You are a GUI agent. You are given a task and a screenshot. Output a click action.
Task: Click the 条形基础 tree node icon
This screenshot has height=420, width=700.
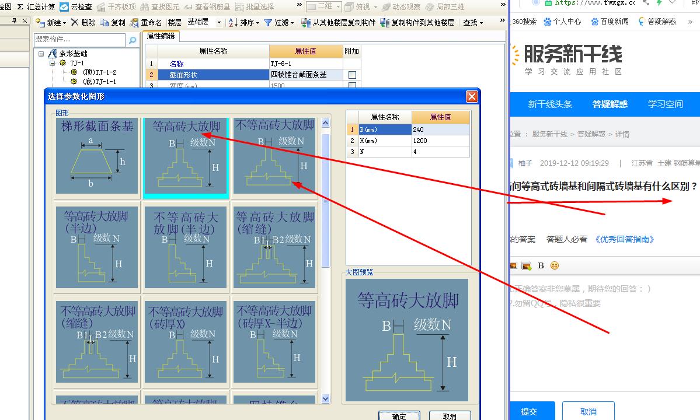tap(52, 54)
